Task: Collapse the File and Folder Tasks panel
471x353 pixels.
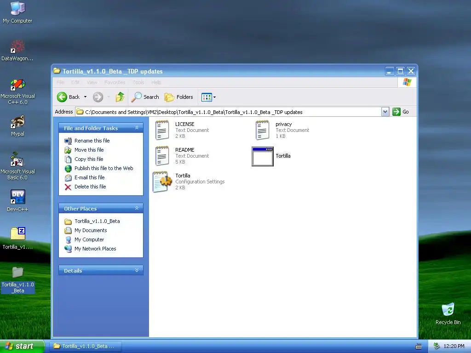Action: click(137, 128)
